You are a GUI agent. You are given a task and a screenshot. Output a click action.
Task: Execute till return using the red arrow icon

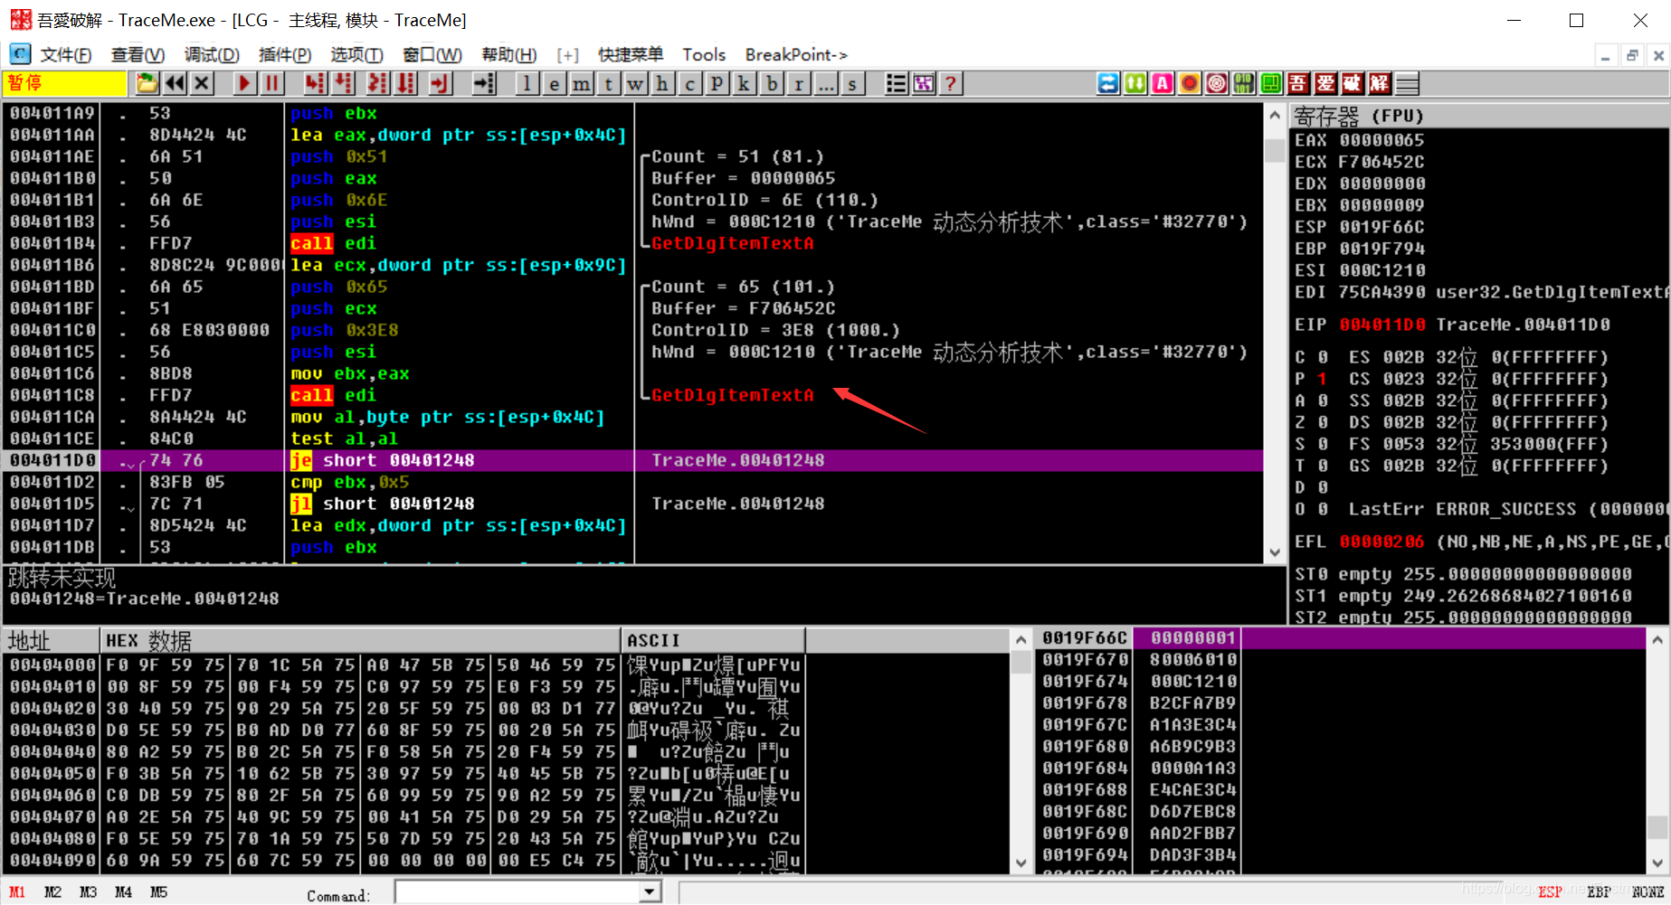click(440, 84)
